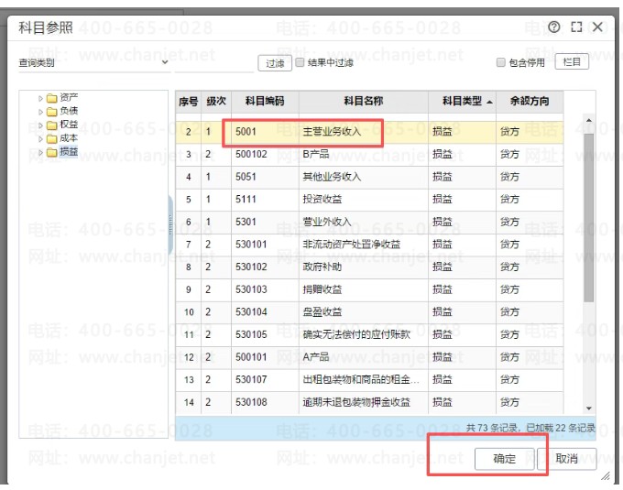Click the 余额方向 column header
623x490 pixels.
click(x=530, y=102)
